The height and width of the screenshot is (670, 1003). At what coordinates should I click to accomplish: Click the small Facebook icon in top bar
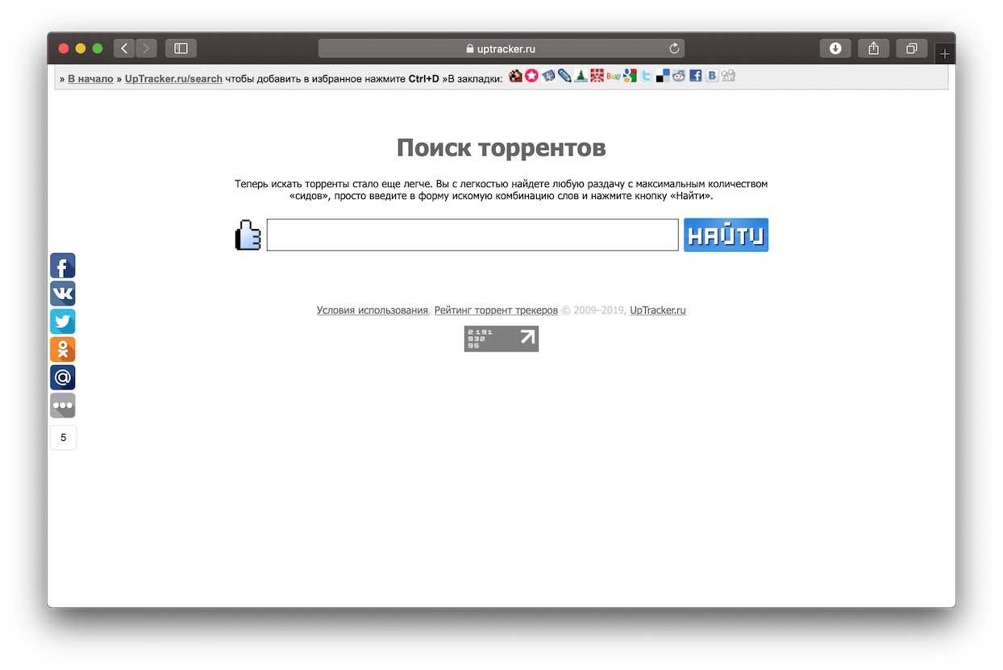696,76
